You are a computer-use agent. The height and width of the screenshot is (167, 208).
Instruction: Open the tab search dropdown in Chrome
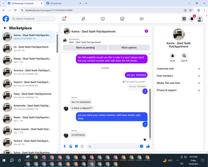3,3
